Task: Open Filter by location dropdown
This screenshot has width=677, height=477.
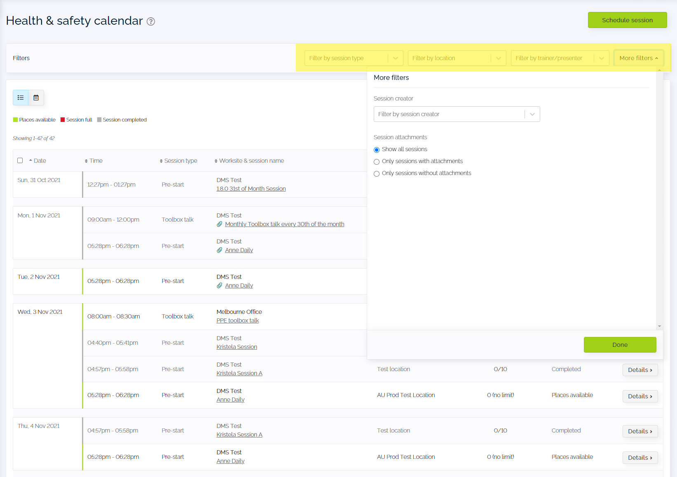Action: [457, 58]
